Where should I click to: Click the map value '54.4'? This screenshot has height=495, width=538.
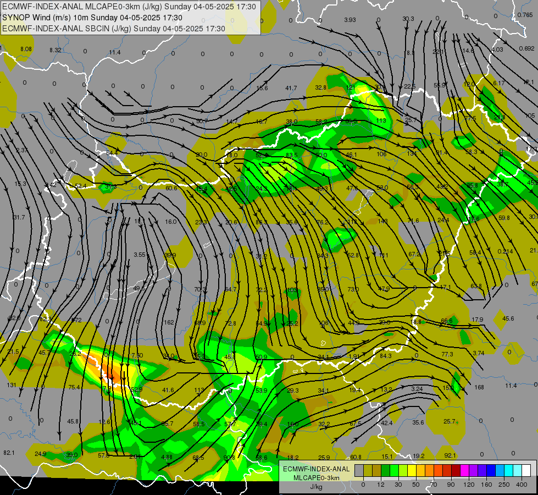coord(112,153)
